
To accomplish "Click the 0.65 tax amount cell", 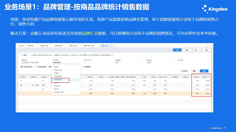I will pos(144,81).
